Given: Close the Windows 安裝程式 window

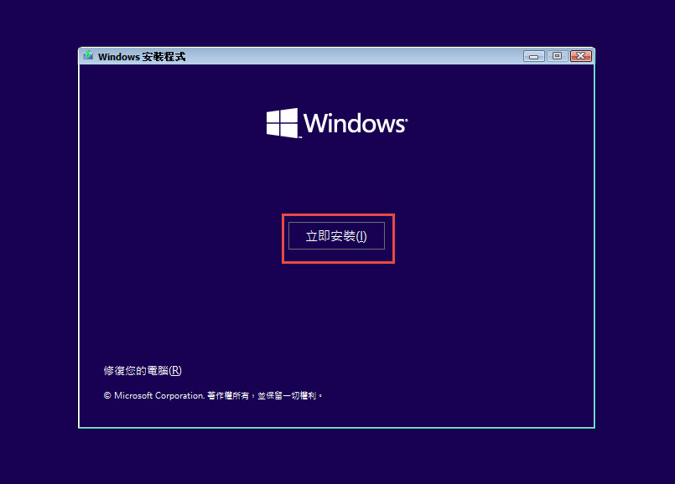Looking at the screenshot, I should click(x=581, y=56).
